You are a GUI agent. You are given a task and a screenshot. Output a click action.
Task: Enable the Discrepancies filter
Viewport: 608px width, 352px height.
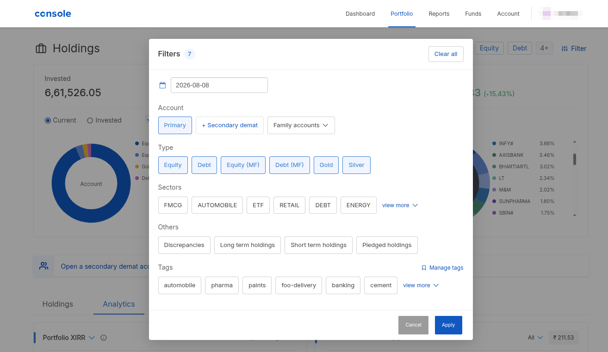point(184,245)
